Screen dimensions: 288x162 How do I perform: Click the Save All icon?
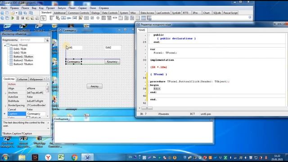pyautogui.click(x=25, y=13)
